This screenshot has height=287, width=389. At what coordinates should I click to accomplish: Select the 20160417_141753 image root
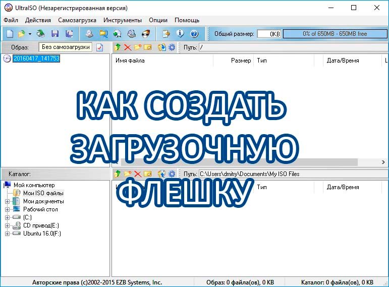(x=36, y=59)
